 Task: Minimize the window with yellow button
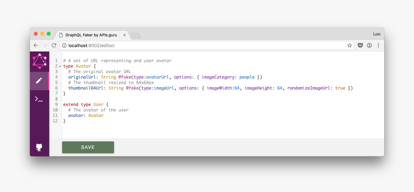pos(42,34)
